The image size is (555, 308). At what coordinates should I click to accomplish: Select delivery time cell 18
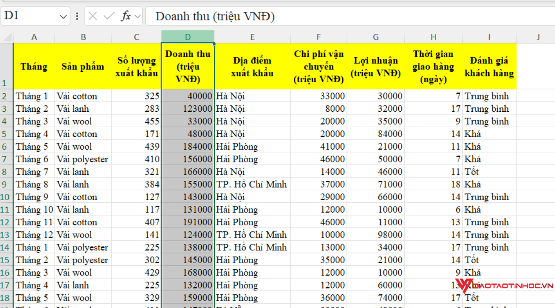pos(433,184)
